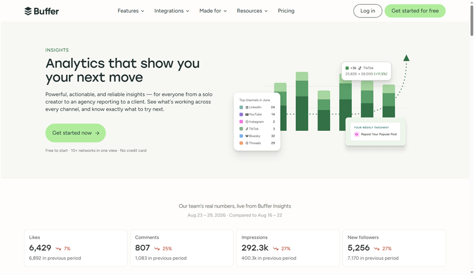The image size is (474, 275).
Task: Click the 292.3k impressions value
Action: click(255, 248)
